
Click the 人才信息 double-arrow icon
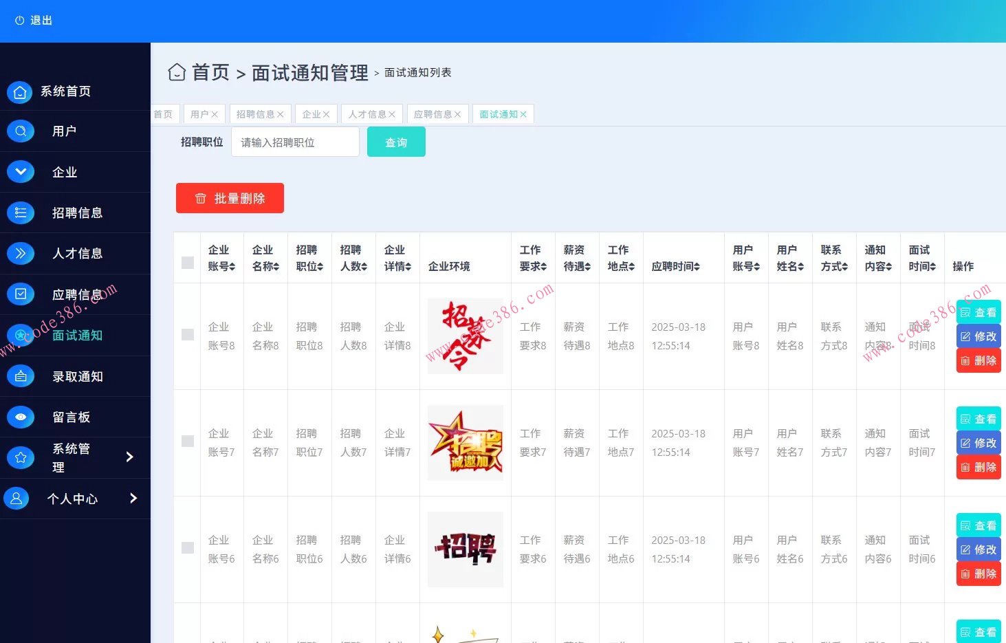(x=20, y=253)
